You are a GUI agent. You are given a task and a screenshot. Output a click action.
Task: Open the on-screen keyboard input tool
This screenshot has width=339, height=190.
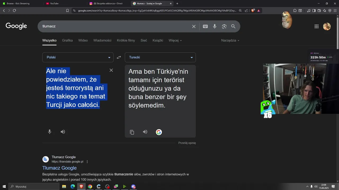[x=205, y=26]
